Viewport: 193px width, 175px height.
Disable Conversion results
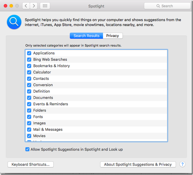click(x=29, y=85)
